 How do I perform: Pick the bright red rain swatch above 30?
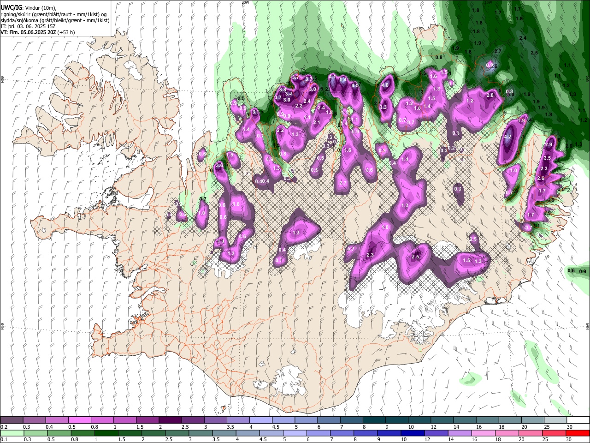578,433
